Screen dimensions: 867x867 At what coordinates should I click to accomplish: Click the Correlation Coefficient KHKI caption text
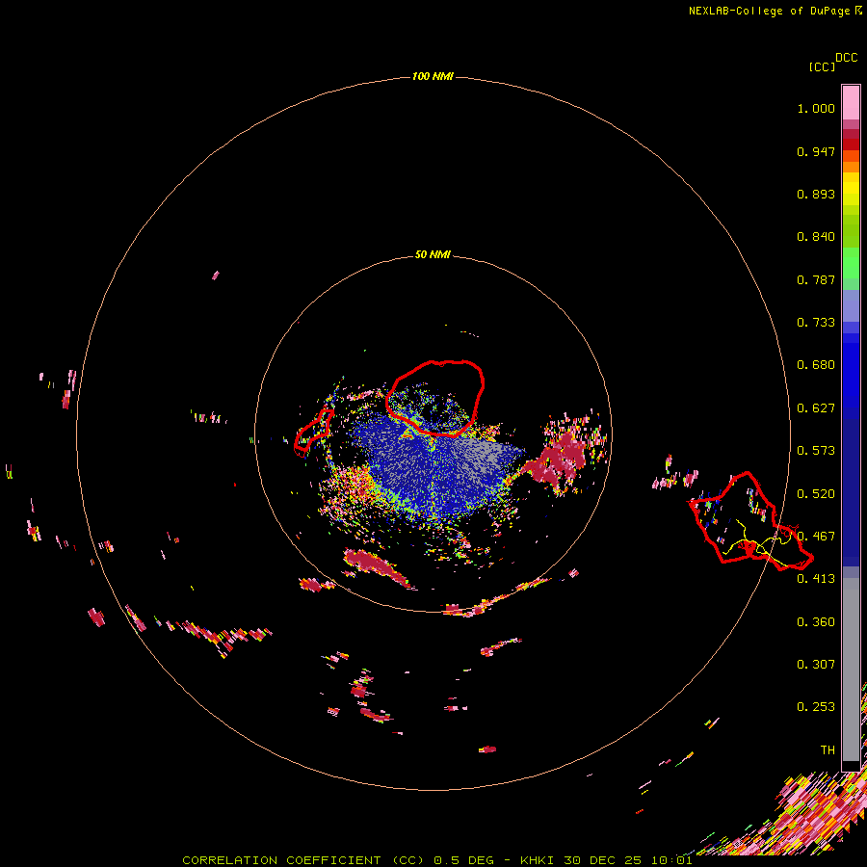[x=436, y=860]
